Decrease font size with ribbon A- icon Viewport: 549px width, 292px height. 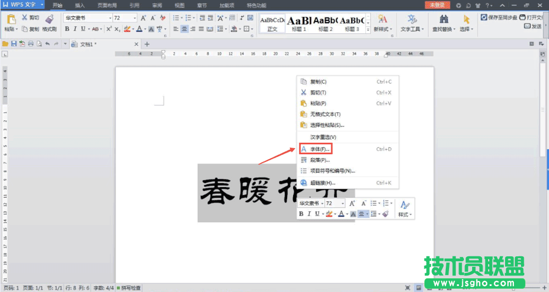[x=153, y=18]
